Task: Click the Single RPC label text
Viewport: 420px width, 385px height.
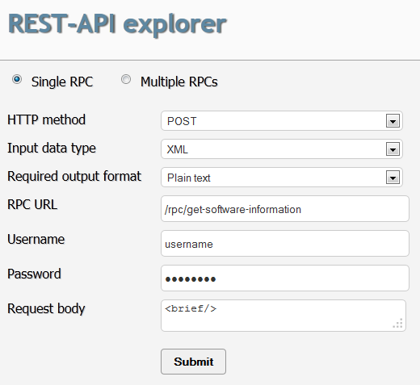Action: (62, 82)
